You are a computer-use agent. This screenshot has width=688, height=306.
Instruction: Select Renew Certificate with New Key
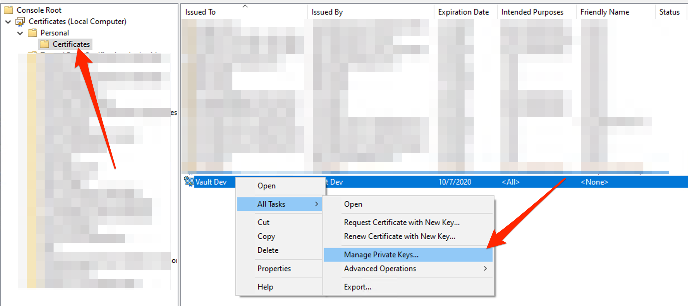(399, 236)
